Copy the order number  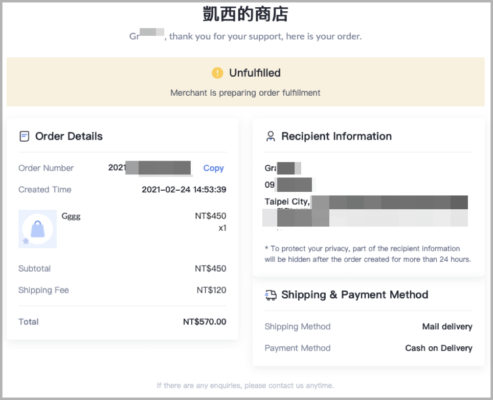coord(213,168)
